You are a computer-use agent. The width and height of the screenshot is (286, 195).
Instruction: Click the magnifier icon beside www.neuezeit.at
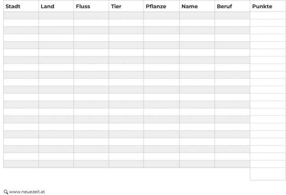[x=5, y=192]
